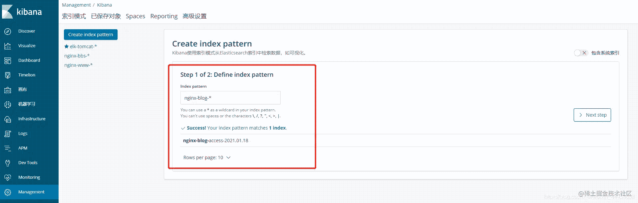Click the Monitoring heartbeat icon
Image resolution: width=638 pixels, height=203 pixels.
click(8, 177)
